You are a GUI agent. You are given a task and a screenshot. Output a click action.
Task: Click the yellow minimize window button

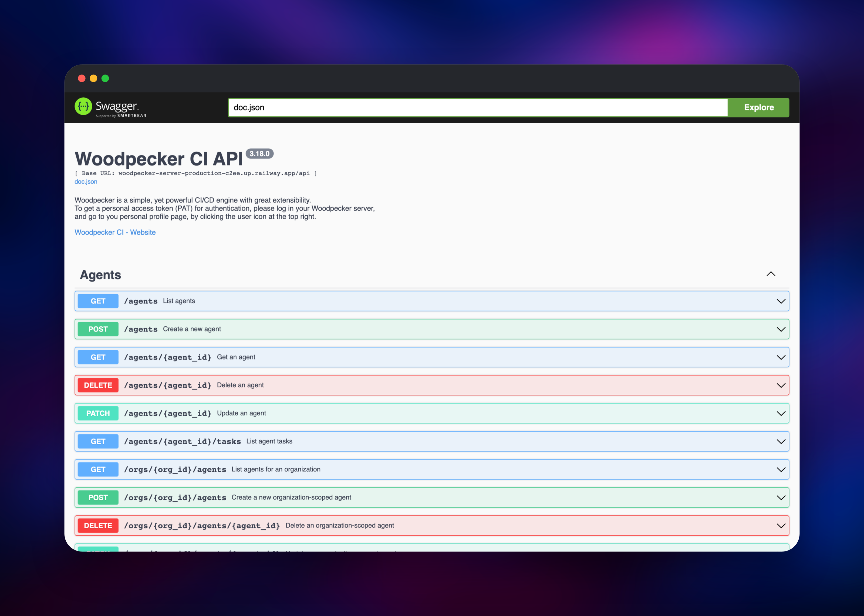point(93,79)
